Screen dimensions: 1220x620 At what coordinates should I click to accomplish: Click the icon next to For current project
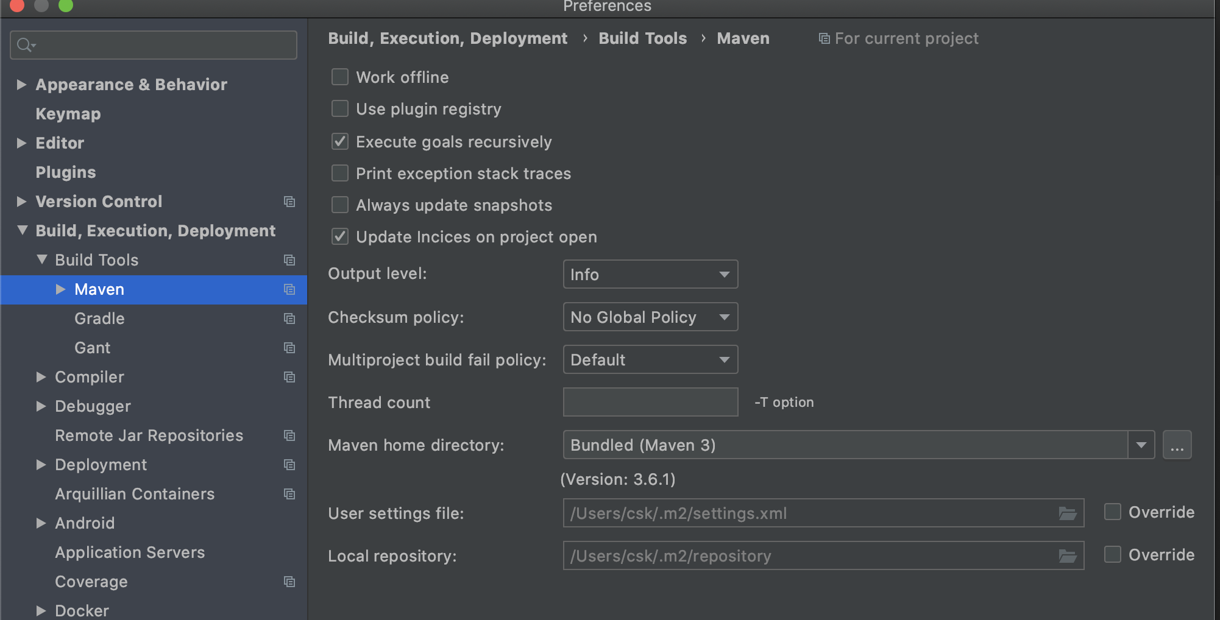[x=824, y=39]
